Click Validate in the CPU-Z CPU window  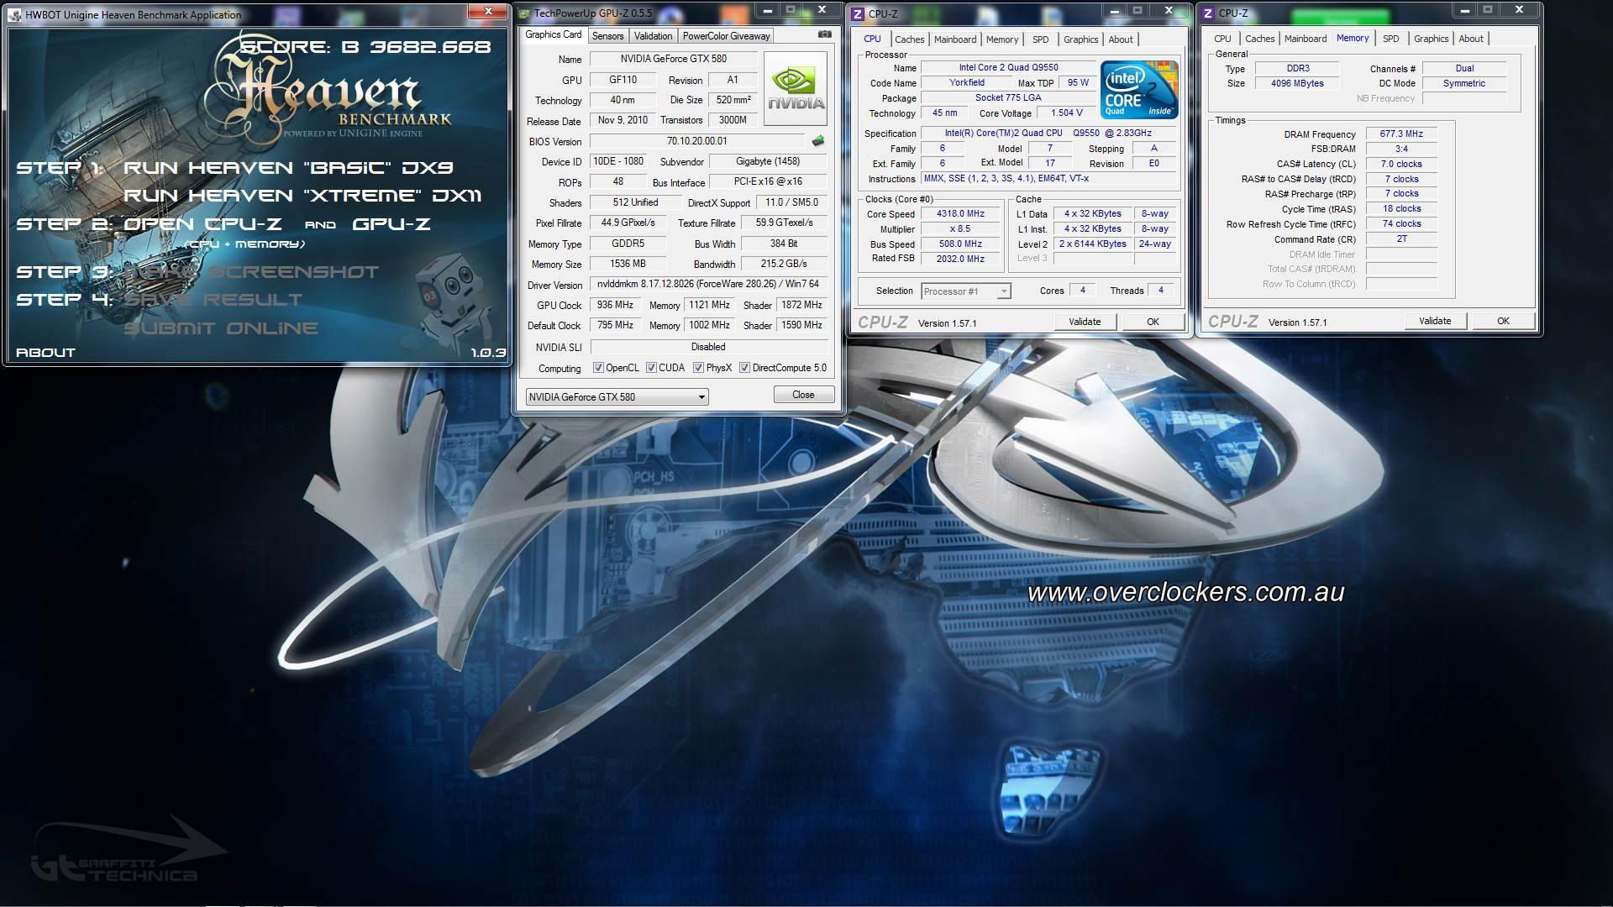click(1085, 322)
